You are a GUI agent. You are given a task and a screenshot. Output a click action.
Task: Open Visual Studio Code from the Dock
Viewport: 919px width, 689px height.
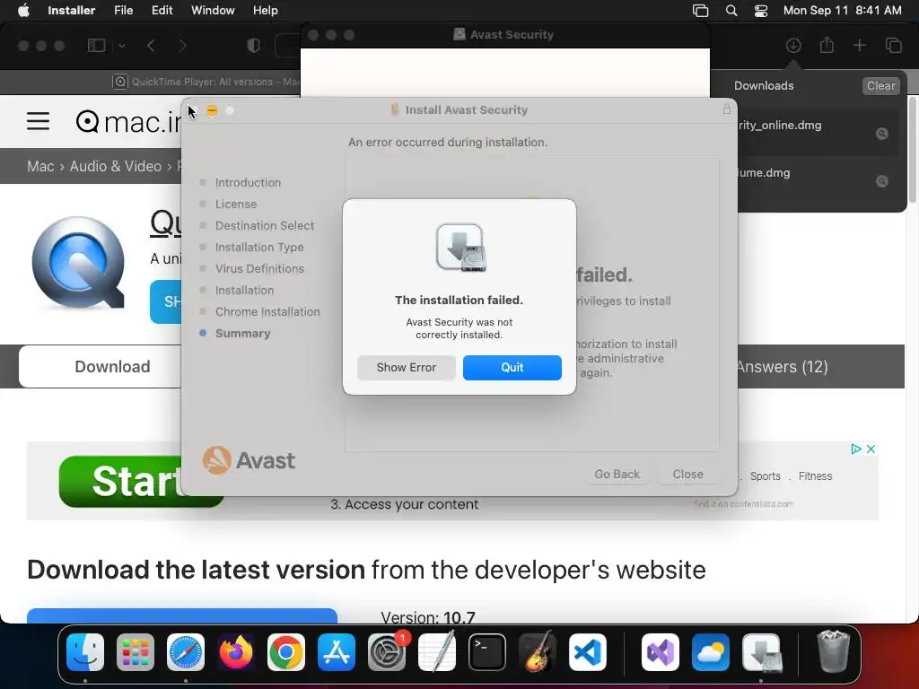588,652
